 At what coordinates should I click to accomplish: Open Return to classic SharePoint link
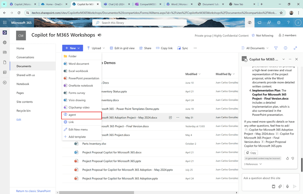(33, 191)
